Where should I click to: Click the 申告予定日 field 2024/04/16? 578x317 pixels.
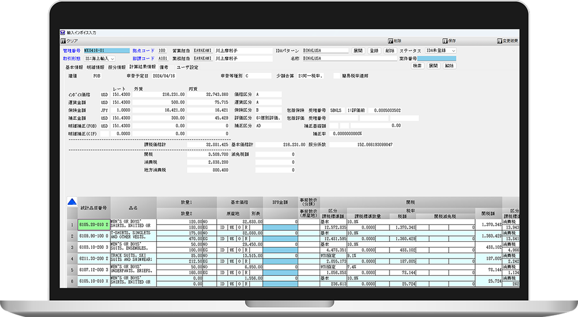pos(164,76)
